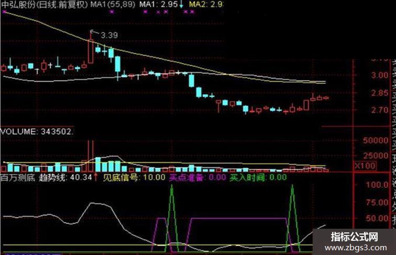This screenshot has width=396, height=255.
Task: Click the MA1: 2.95 value
Action: pyautogui.click(x=158, y=5)
